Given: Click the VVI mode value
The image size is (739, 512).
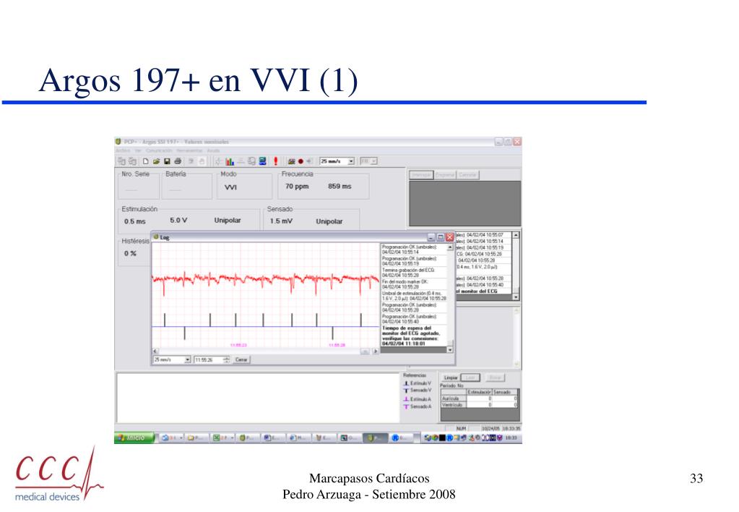Looking at the screenshot, I should [230, 188].
